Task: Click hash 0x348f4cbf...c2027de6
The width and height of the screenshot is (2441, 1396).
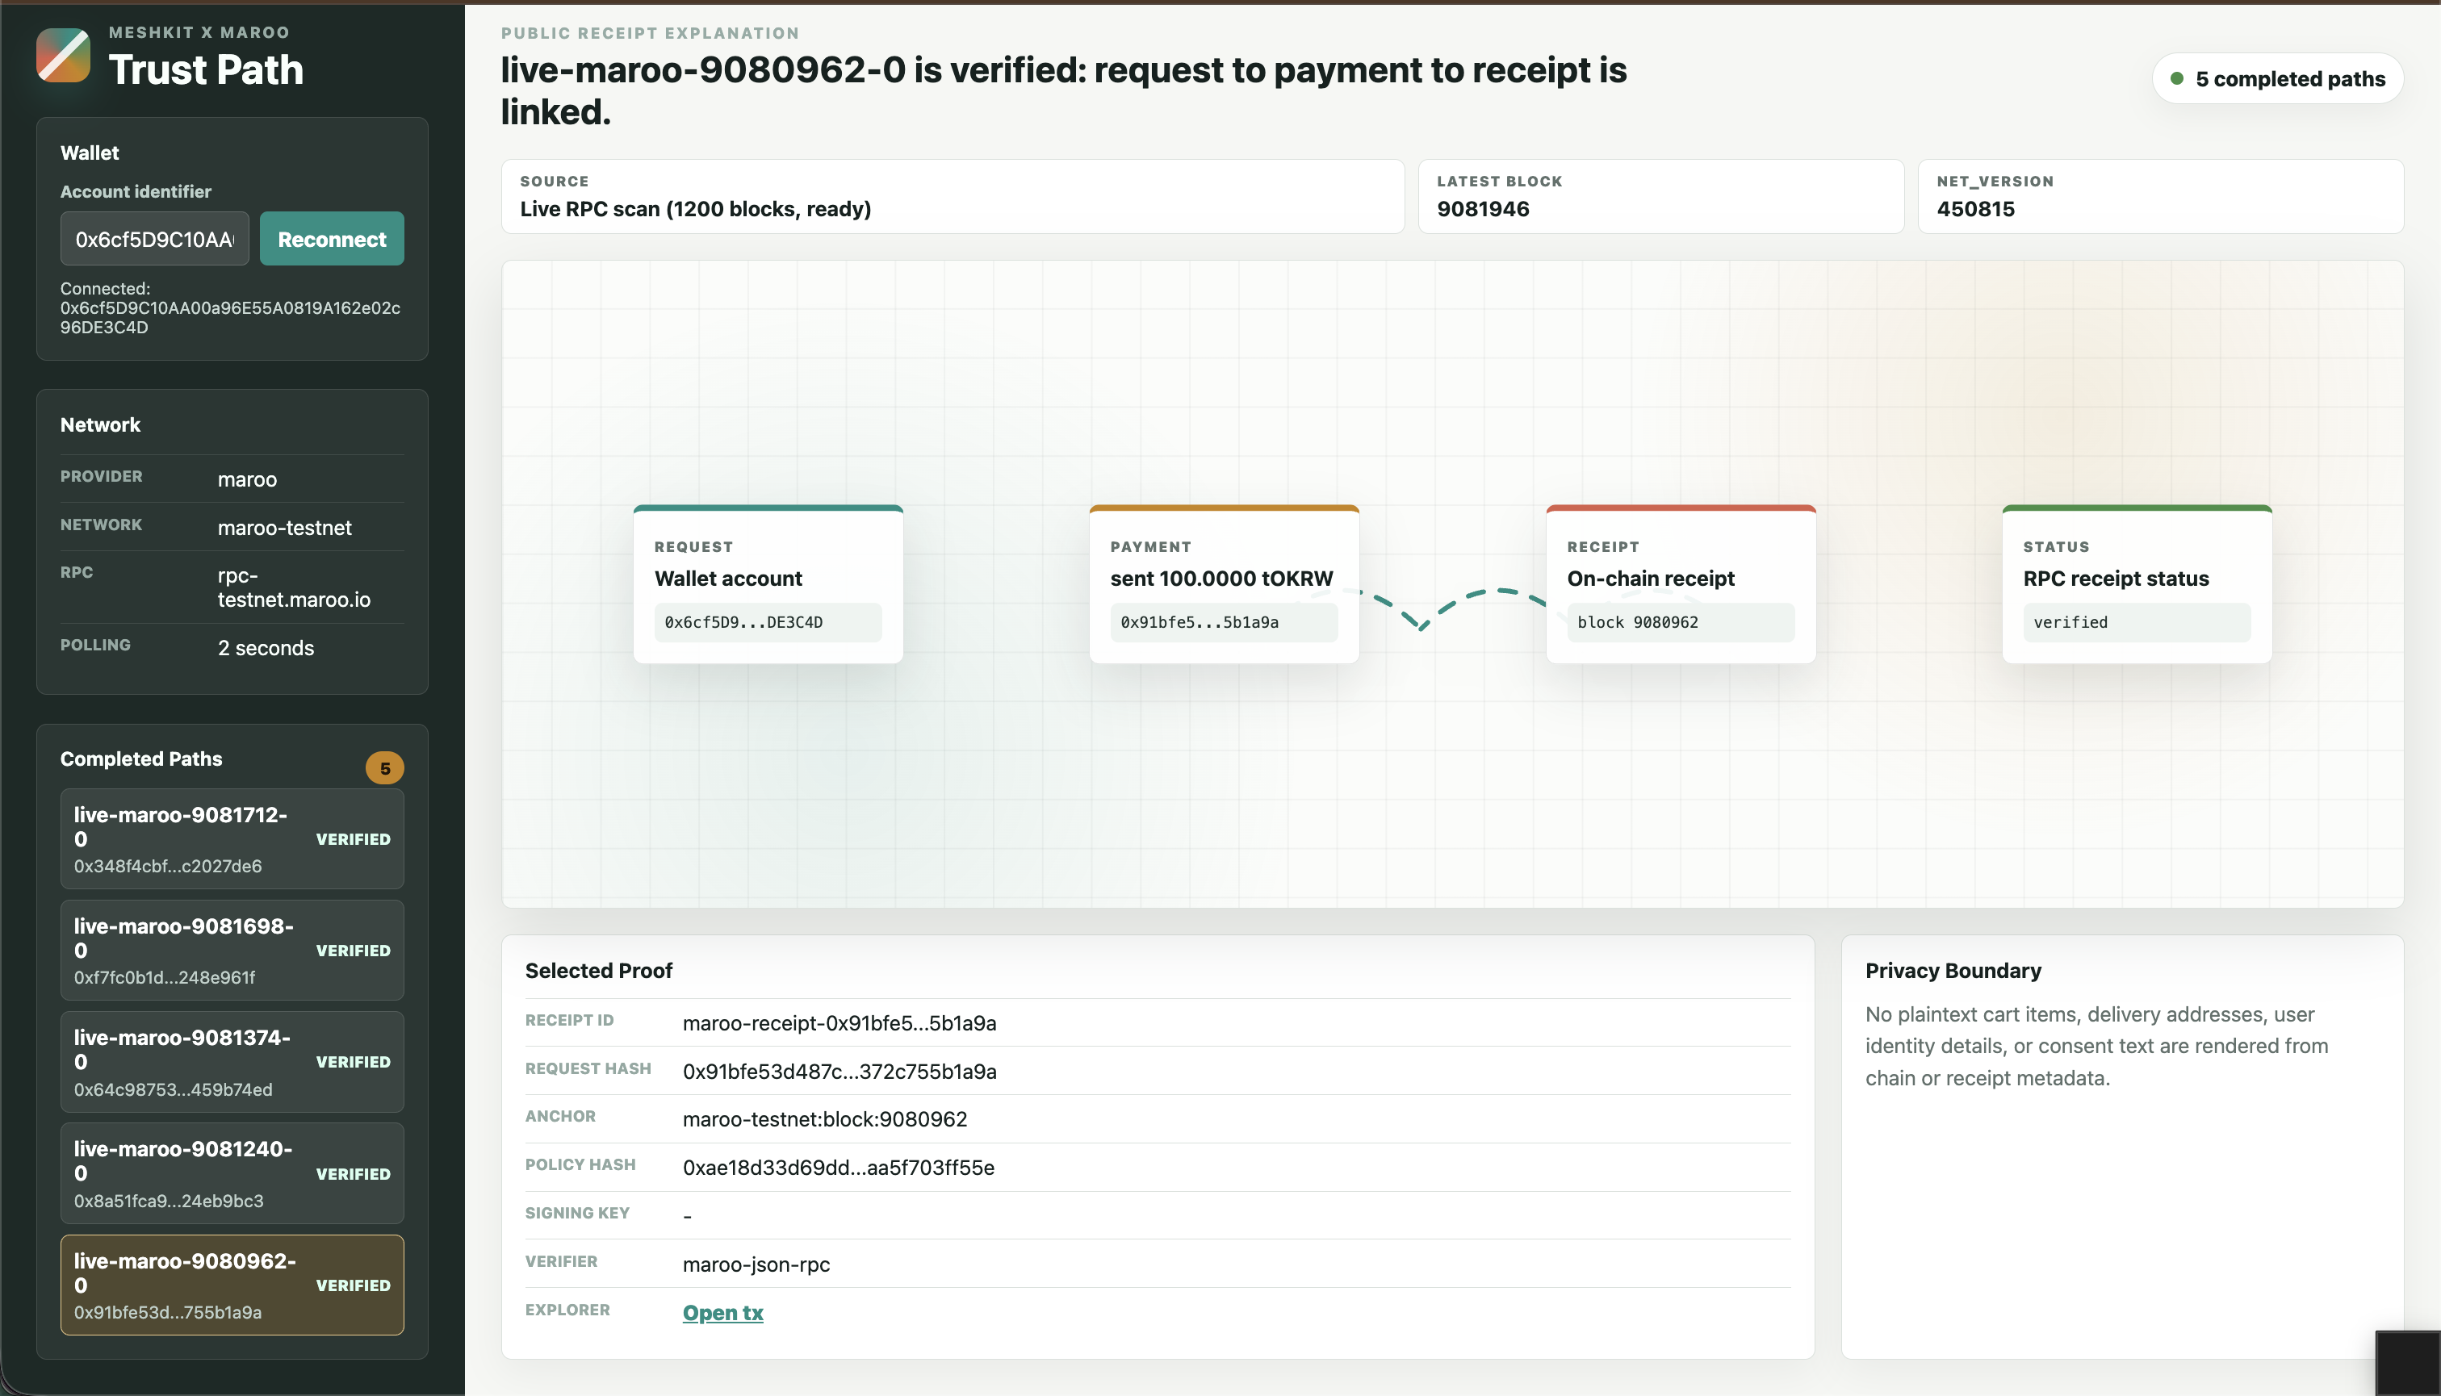Action: pyautogui.click(x=168, y=866)
